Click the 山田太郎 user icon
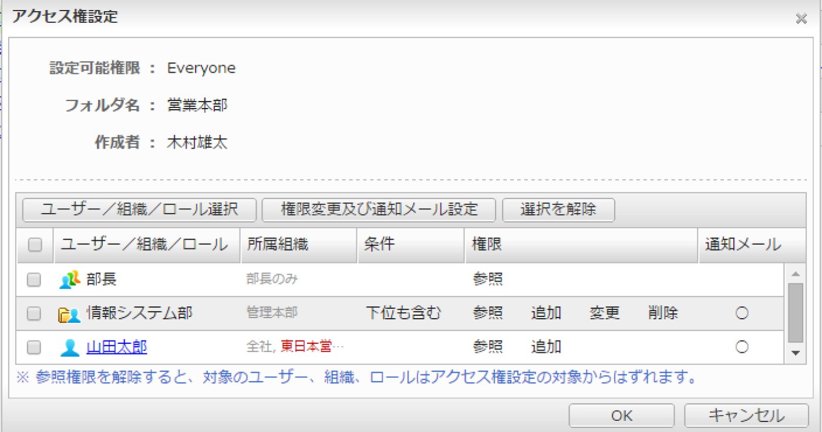The width and height of the screenshot is (822, 432). 70,347
